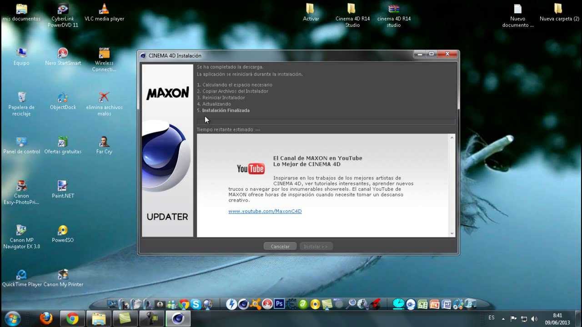The width and height of the screenshot is (582, 327).
Task: Click the PowerPoint icon in the dock
Action: 434,304
